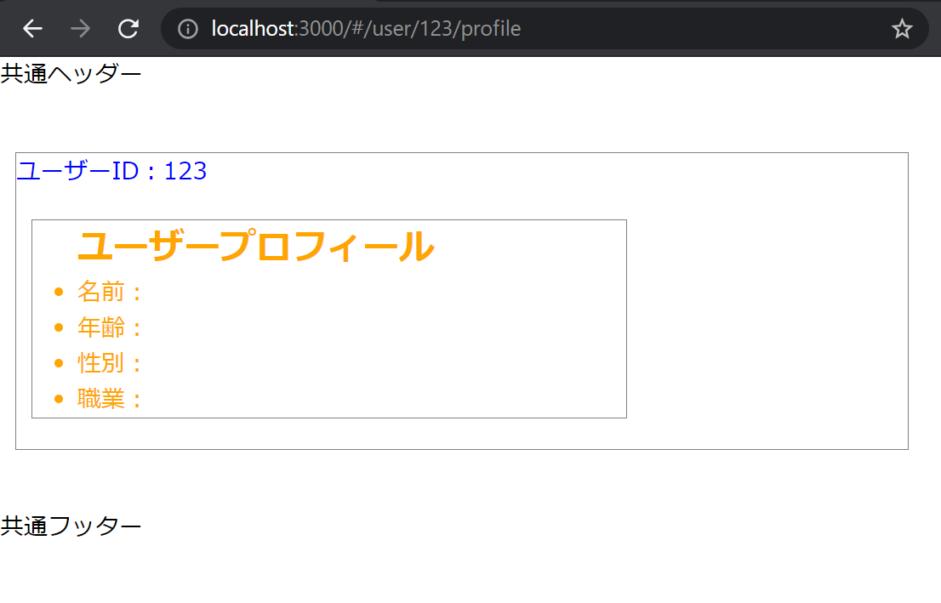The height and width of the screenshot is (603, 941).
Task: Open site information icon in address bar
Action: pos(187,29)
